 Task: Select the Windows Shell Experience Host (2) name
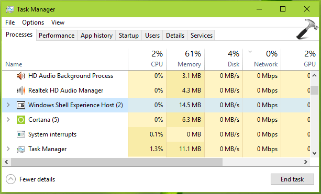pyautogui.click(x=75, y=105)
